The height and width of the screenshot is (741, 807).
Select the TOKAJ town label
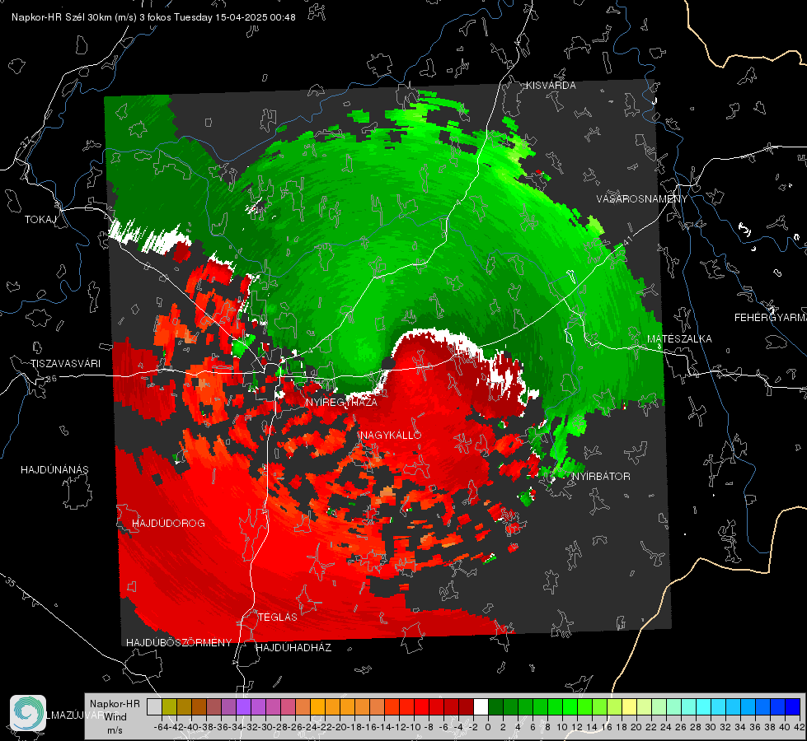[x=40, y=220]
